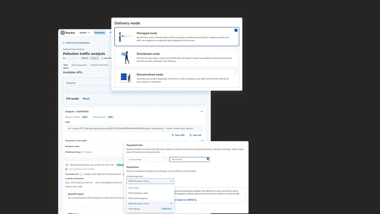This screenshot has height=214, width=380.
Task: Click the See offering document icon
Action: tap(102, 58)
